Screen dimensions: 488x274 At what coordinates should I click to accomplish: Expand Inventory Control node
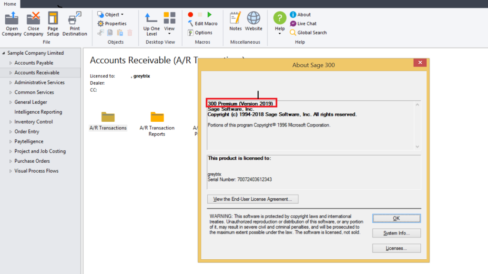(x=10, y=122)
